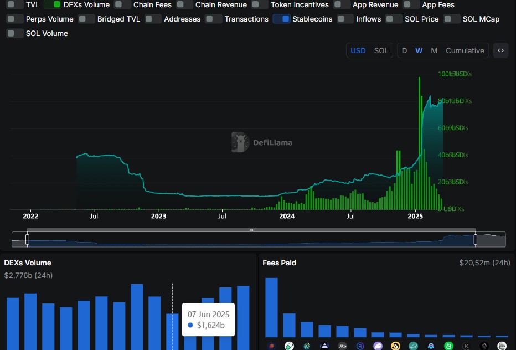The image size is (516, 350).
Task: Click the $1,624b tooltip value
Action: 210,325
